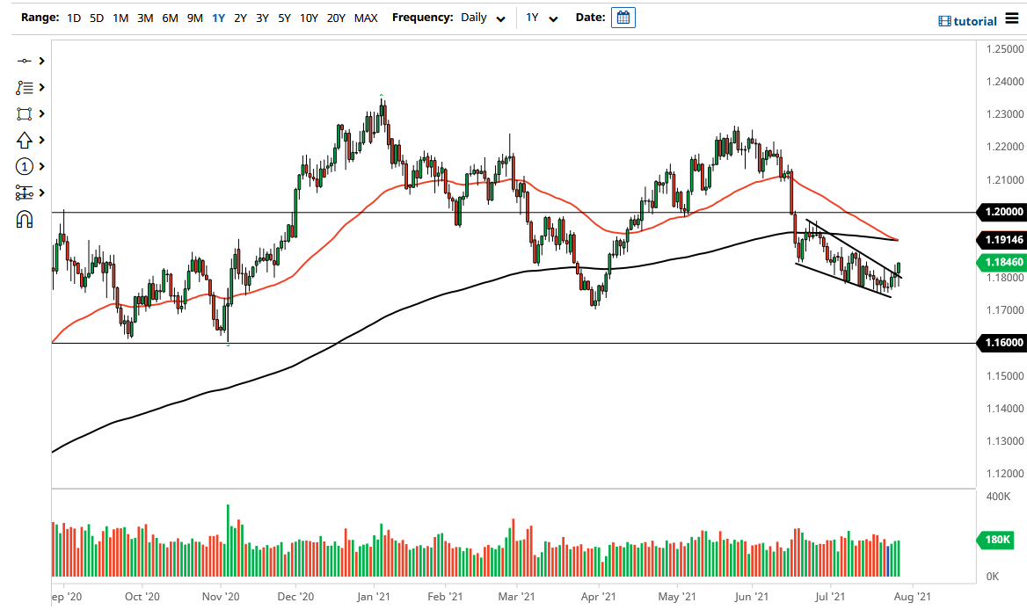
Task: Select the rectangle shape drawing tool
Action: (x=24, y=113)
